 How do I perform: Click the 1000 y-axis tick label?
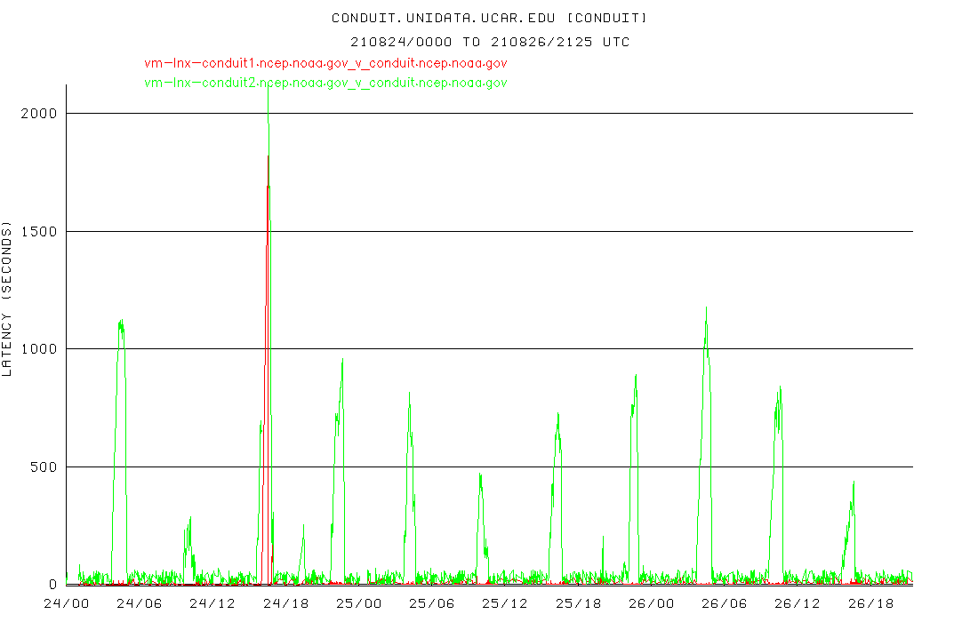coord(39,349)
